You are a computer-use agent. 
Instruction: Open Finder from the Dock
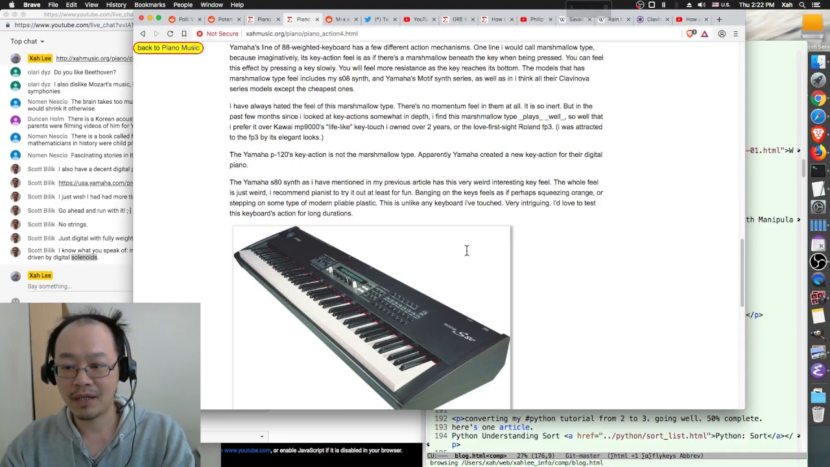(818, 62)
